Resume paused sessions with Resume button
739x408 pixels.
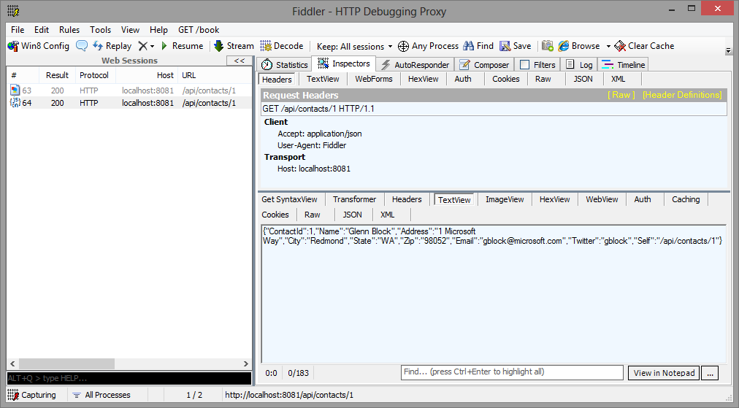183,46
